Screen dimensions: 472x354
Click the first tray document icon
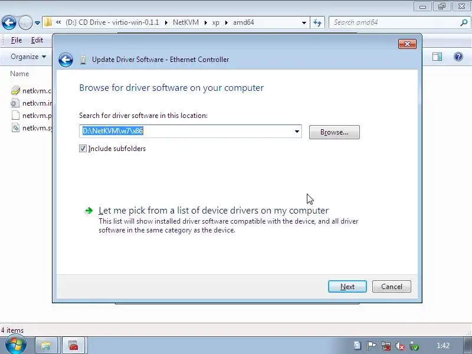click(x=358, y=346)
